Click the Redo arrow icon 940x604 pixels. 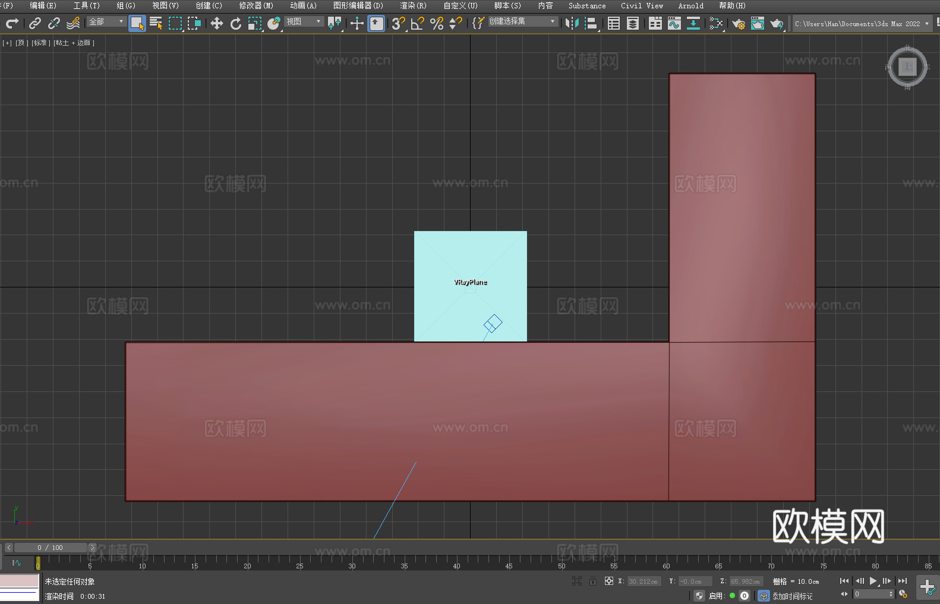pyautogui.click(x=12, y=23)
